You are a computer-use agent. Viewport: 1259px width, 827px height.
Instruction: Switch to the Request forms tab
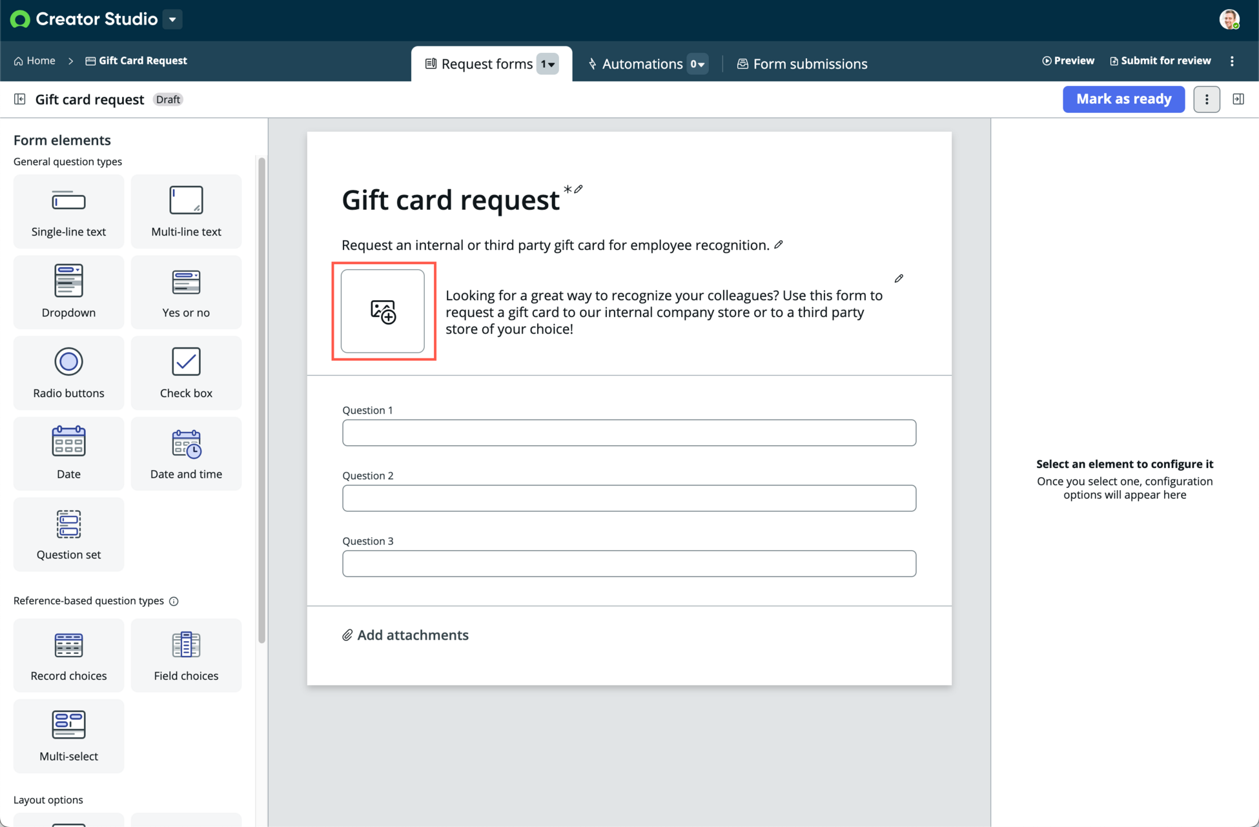pyautogui.click(x=478, y=64)
